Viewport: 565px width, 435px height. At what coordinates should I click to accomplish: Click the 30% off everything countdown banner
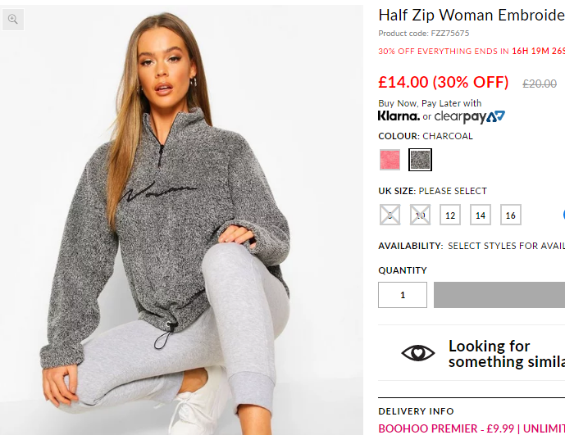pos(472,51)
